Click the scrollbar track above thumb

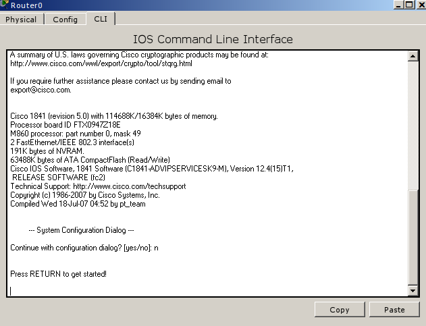click(x=412, y=126)
